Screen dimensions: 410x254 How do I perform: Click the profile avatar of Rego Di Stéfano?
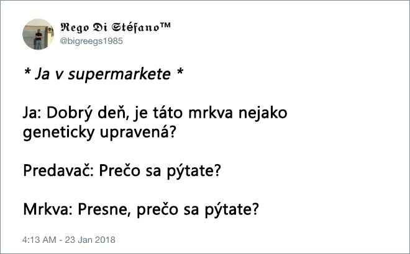[x=36, y=35]
